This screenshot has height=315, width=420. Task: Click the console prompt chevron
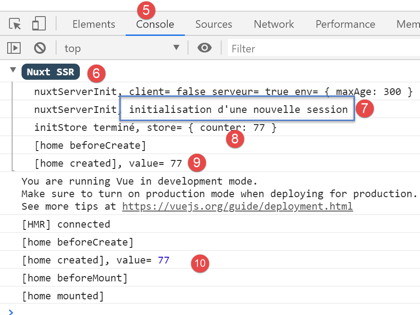click(x=11, y=311)
